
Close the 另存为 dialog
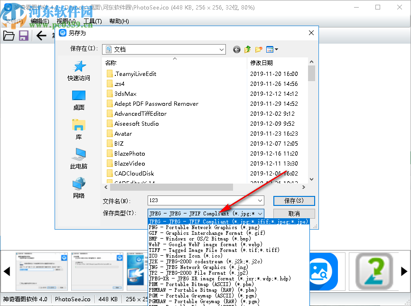click(311, 33)
